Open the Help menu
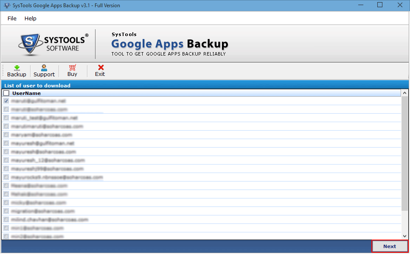Screen dimensions: 410x254 point(30,19)
